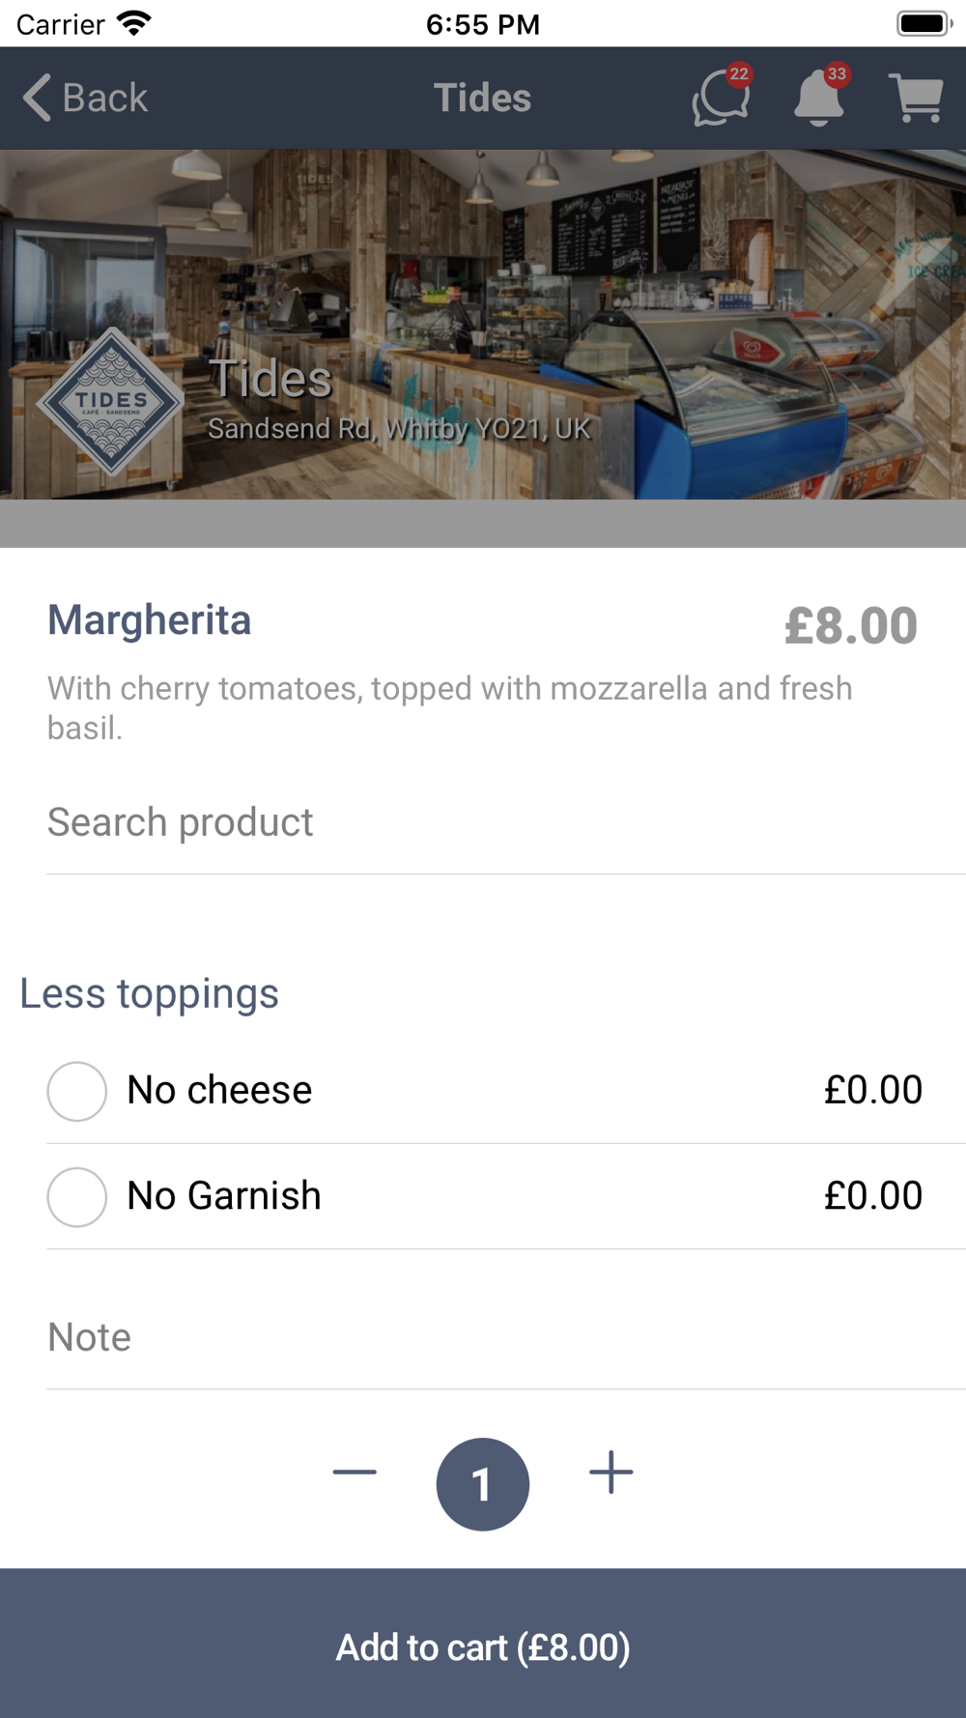Tap the Margherita product name
Viewport: 966px width, 1718px height.
pyautogui.click(x=150, y=620)
